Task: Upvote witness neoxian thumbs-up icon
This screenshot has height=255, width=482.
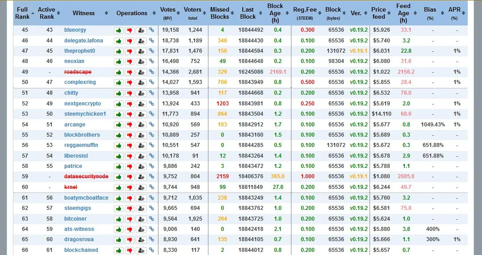Action: point(119,62)
